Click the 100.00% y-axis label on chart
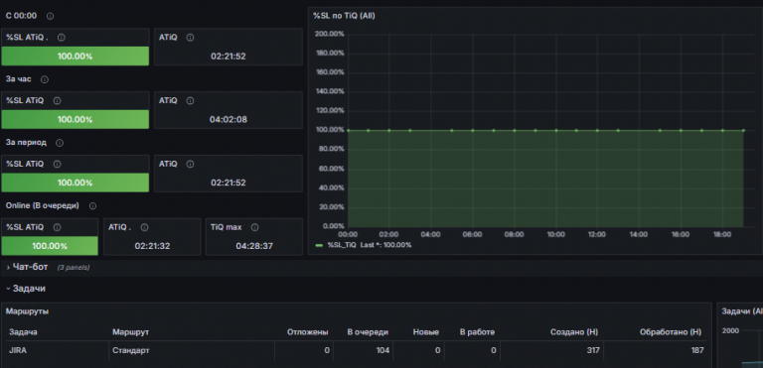This screenshot has height=368, width=763. pos(330,130)
